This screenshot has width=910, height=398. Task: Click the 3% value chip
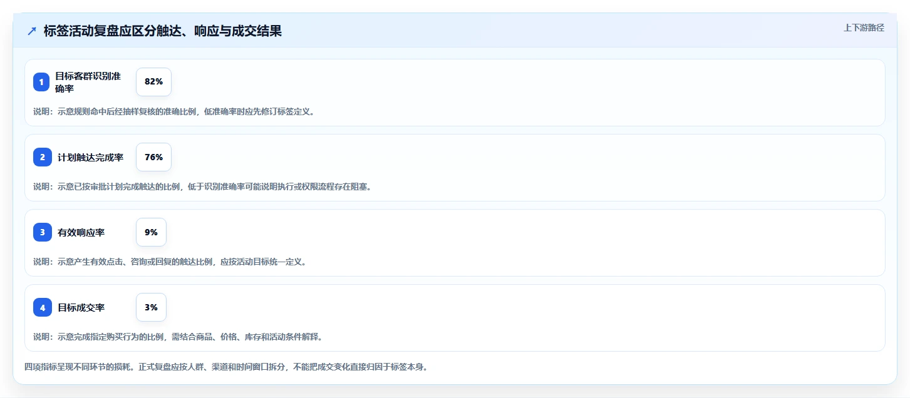(x=151, y=307)
